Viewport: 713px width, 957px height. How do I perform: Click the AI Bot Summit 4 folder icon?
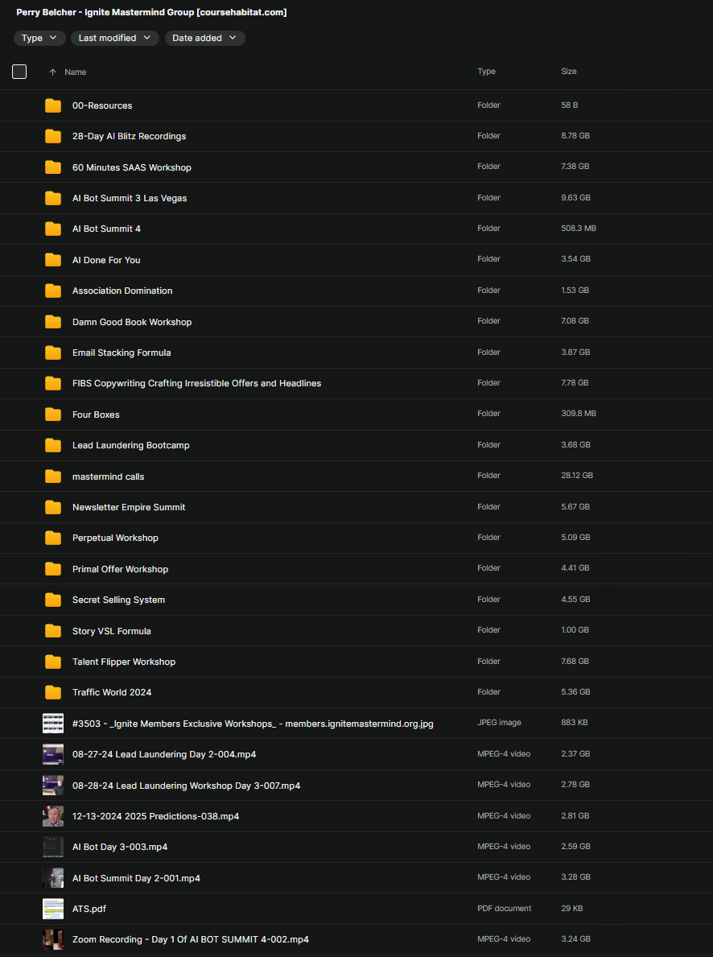coord(53,229)
